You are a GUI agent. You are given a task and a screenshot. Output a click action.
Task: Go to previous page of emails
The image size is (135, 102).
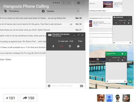64,3
